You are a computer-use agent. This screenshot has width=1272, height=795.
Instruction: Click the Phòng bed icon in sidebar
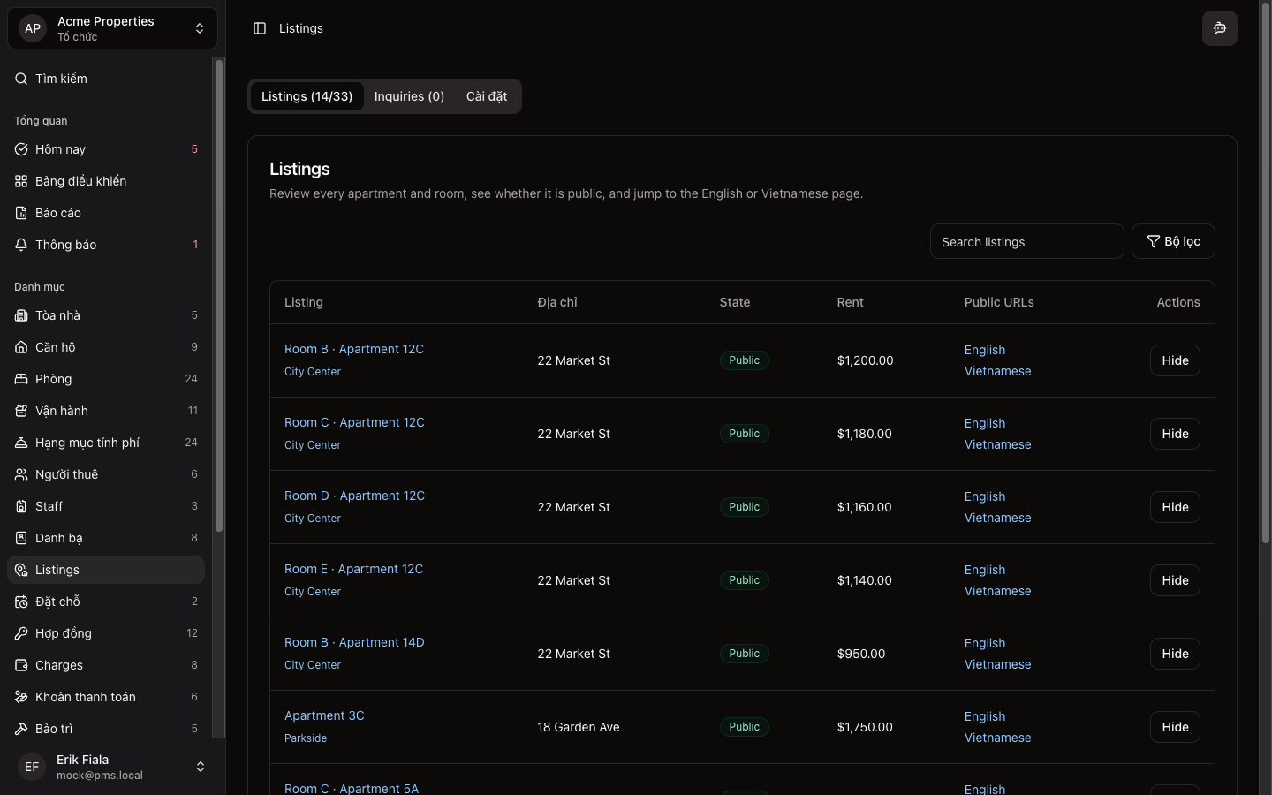tap(21, 379)
